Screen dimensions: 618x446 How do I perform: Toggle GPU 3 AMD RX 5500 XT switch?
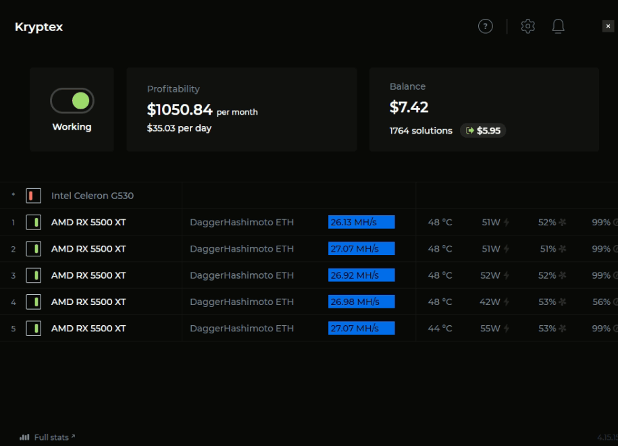pos(34,275)
